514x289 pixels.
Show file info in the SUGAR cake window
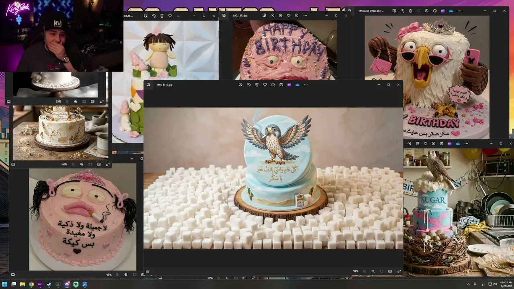433,143
